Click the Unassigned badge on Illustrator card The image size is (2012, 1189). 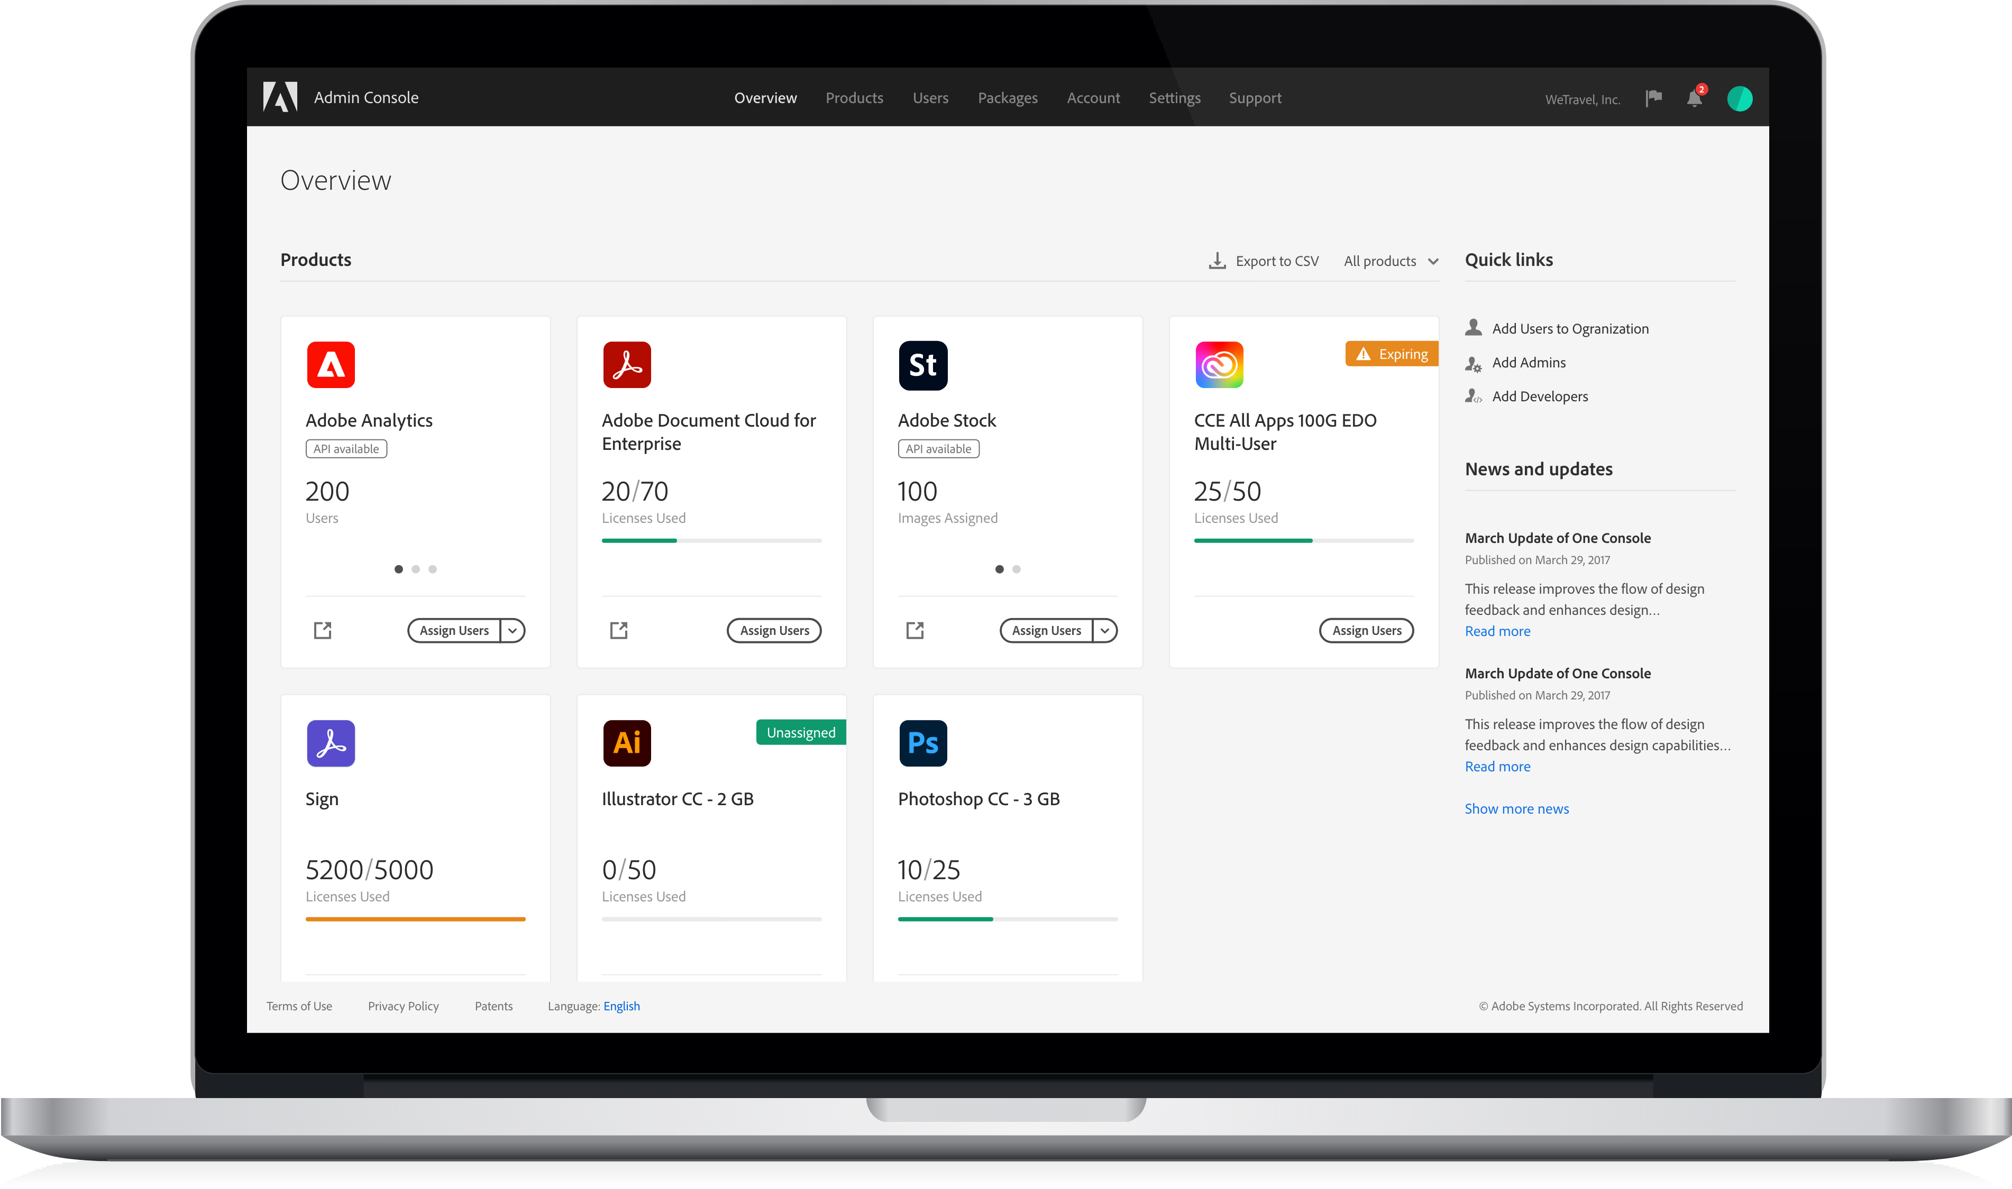(801, 732)
